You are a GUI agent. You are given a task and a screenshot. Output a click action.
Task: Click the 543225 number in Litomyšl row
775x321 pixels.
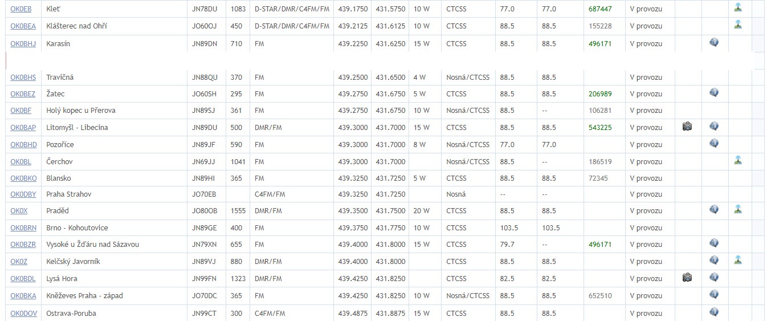pos(600,128)
